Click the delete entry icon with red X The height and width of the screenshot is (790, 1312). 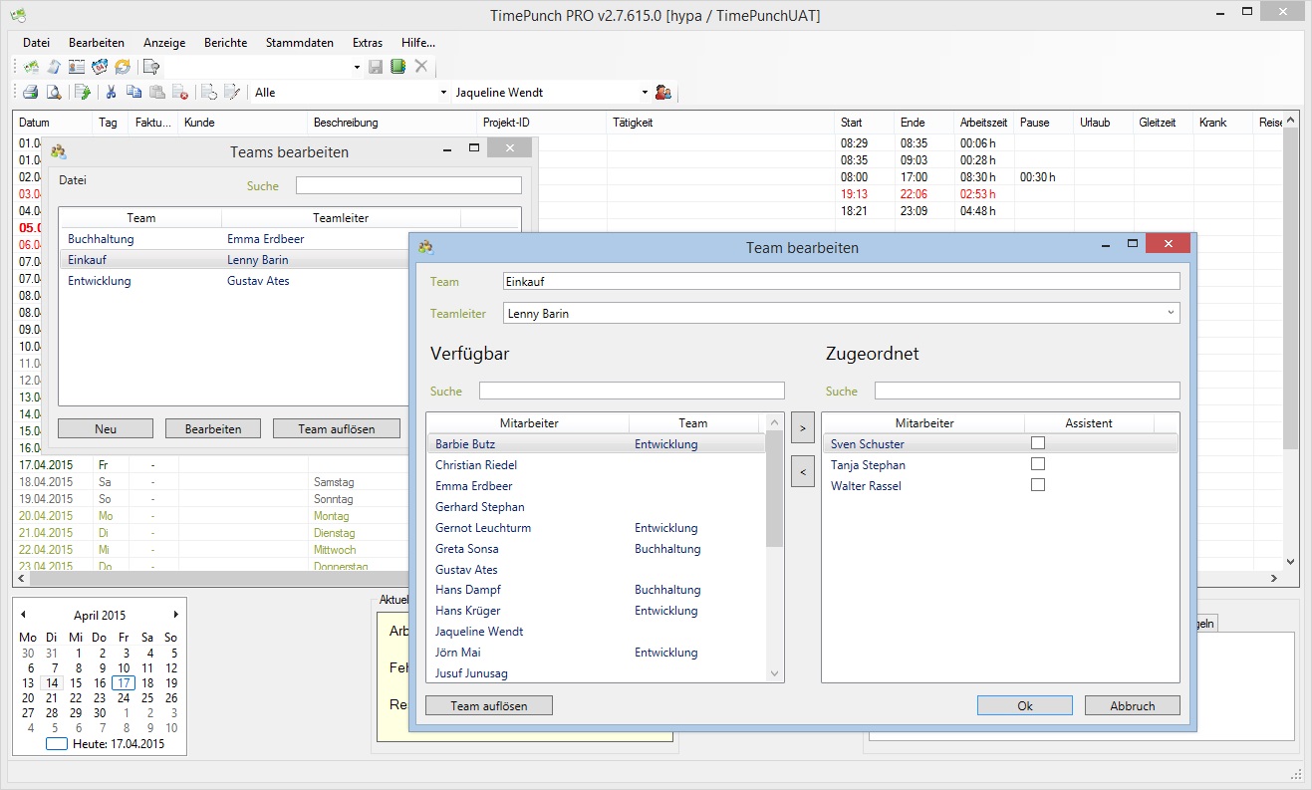(x=180, y=93)
